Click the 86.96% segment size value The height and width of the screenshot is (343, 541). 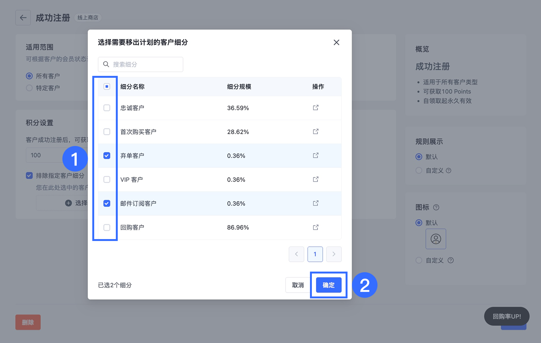[238, 228]
